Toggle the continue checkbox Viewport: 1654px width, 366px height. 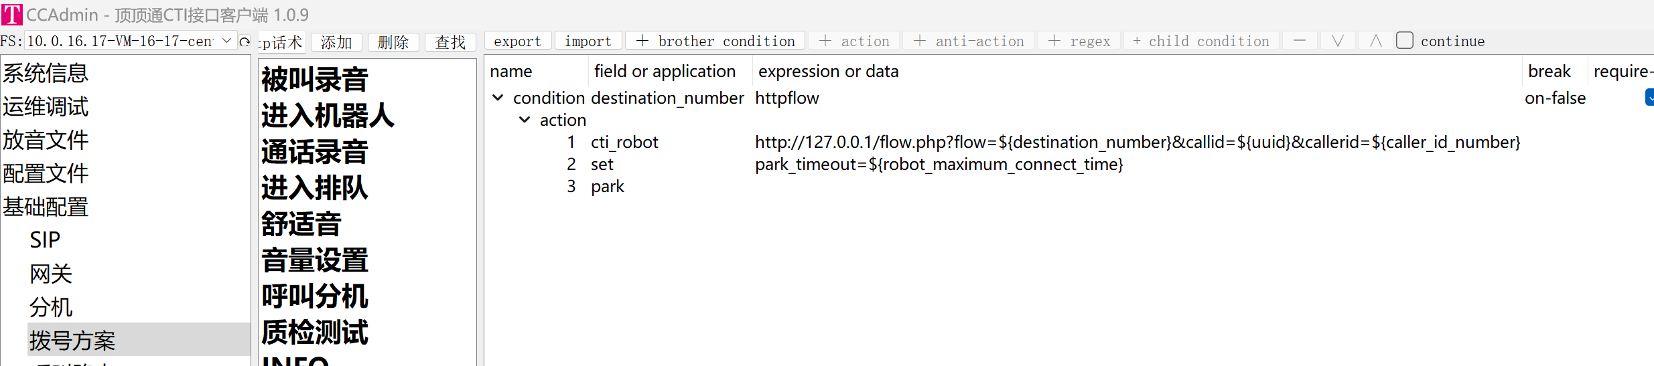[1405, 41]
